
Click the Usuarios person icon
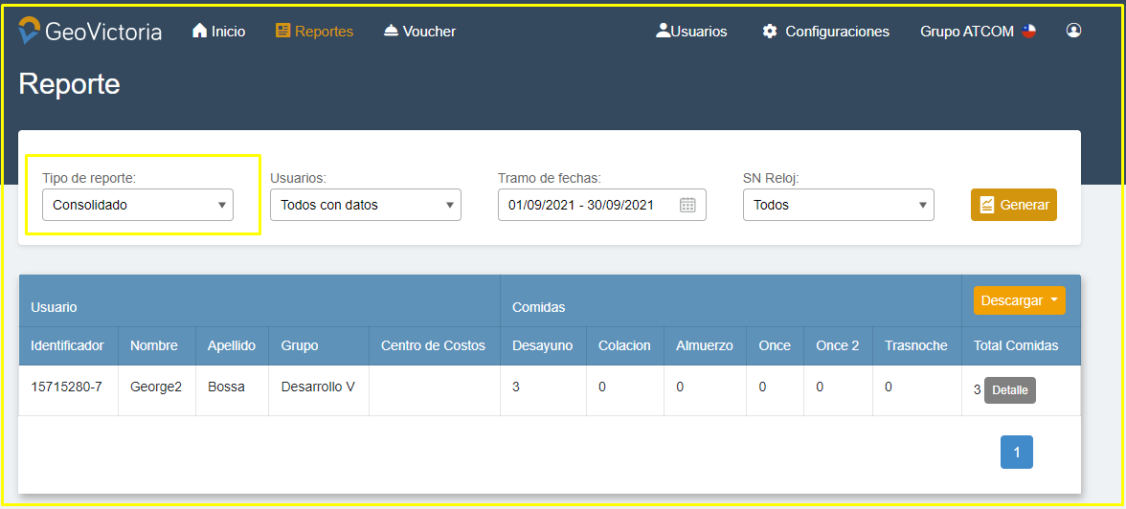click(663, 32)
